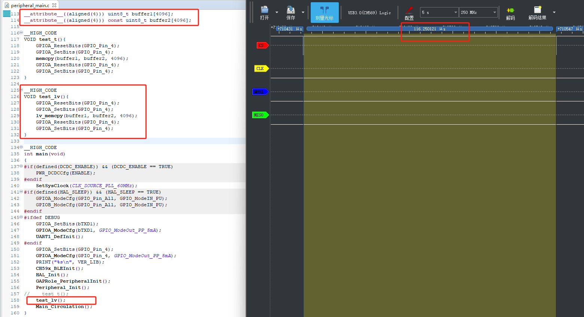Switch to the peripheral_main.c editor tab
The width and height of the screenshot is (584, 317).
point(30,5)
